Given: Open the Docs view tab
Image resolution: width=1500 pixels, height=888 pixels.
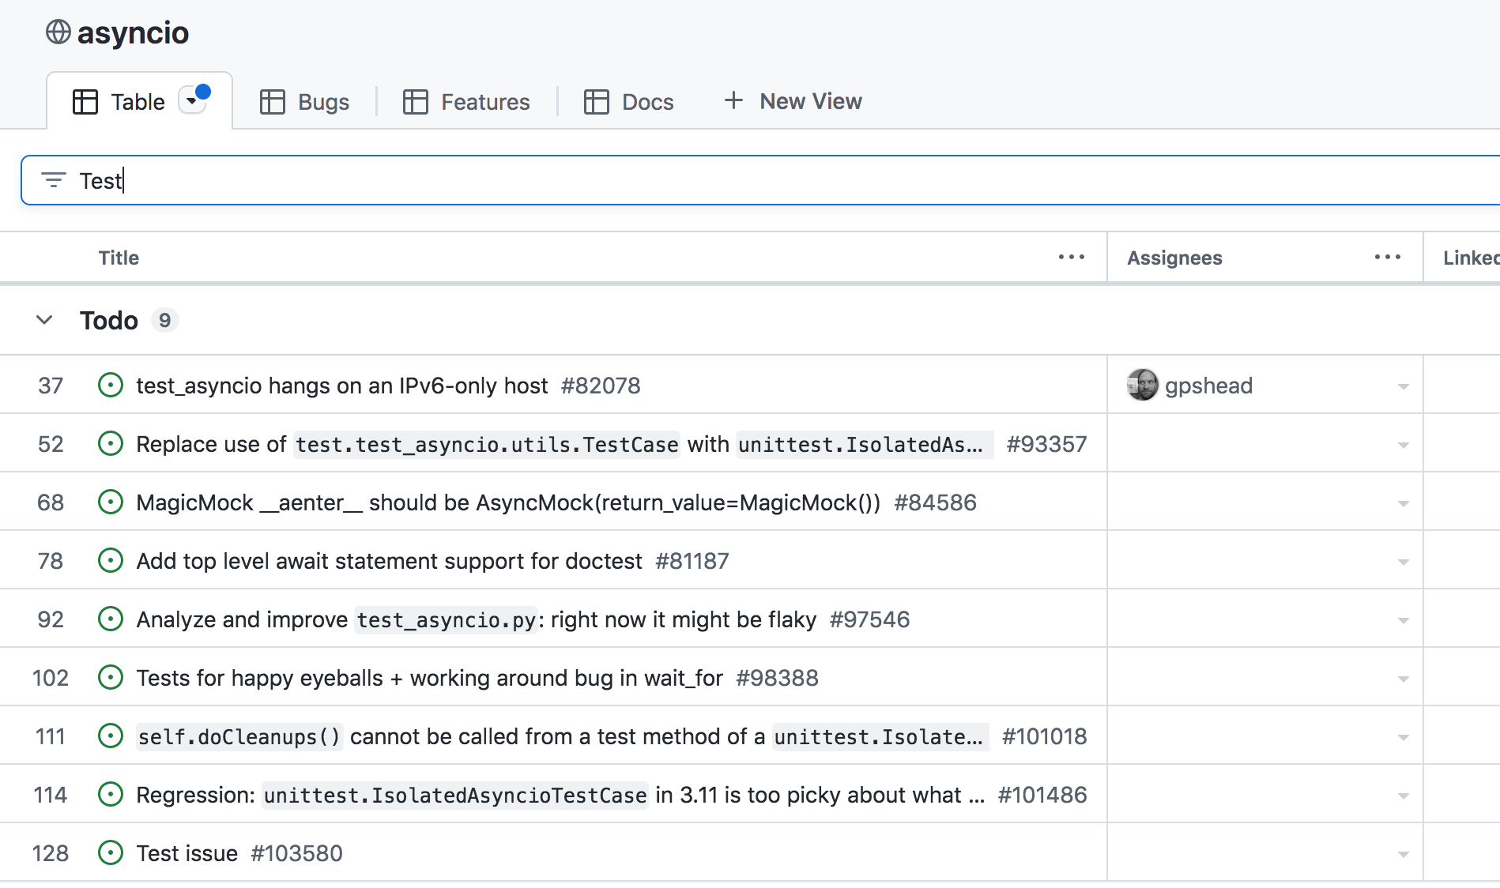Looking at the screenshot, I should [x=629, y=102].
